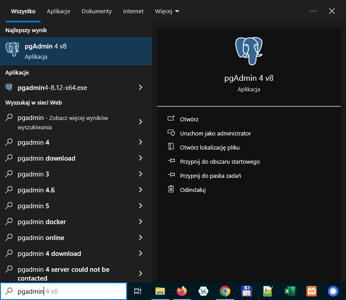This screenshot has height=300, width=346.
Task: Click the Otwórz open icon
Action: click(x=171, y=119)
